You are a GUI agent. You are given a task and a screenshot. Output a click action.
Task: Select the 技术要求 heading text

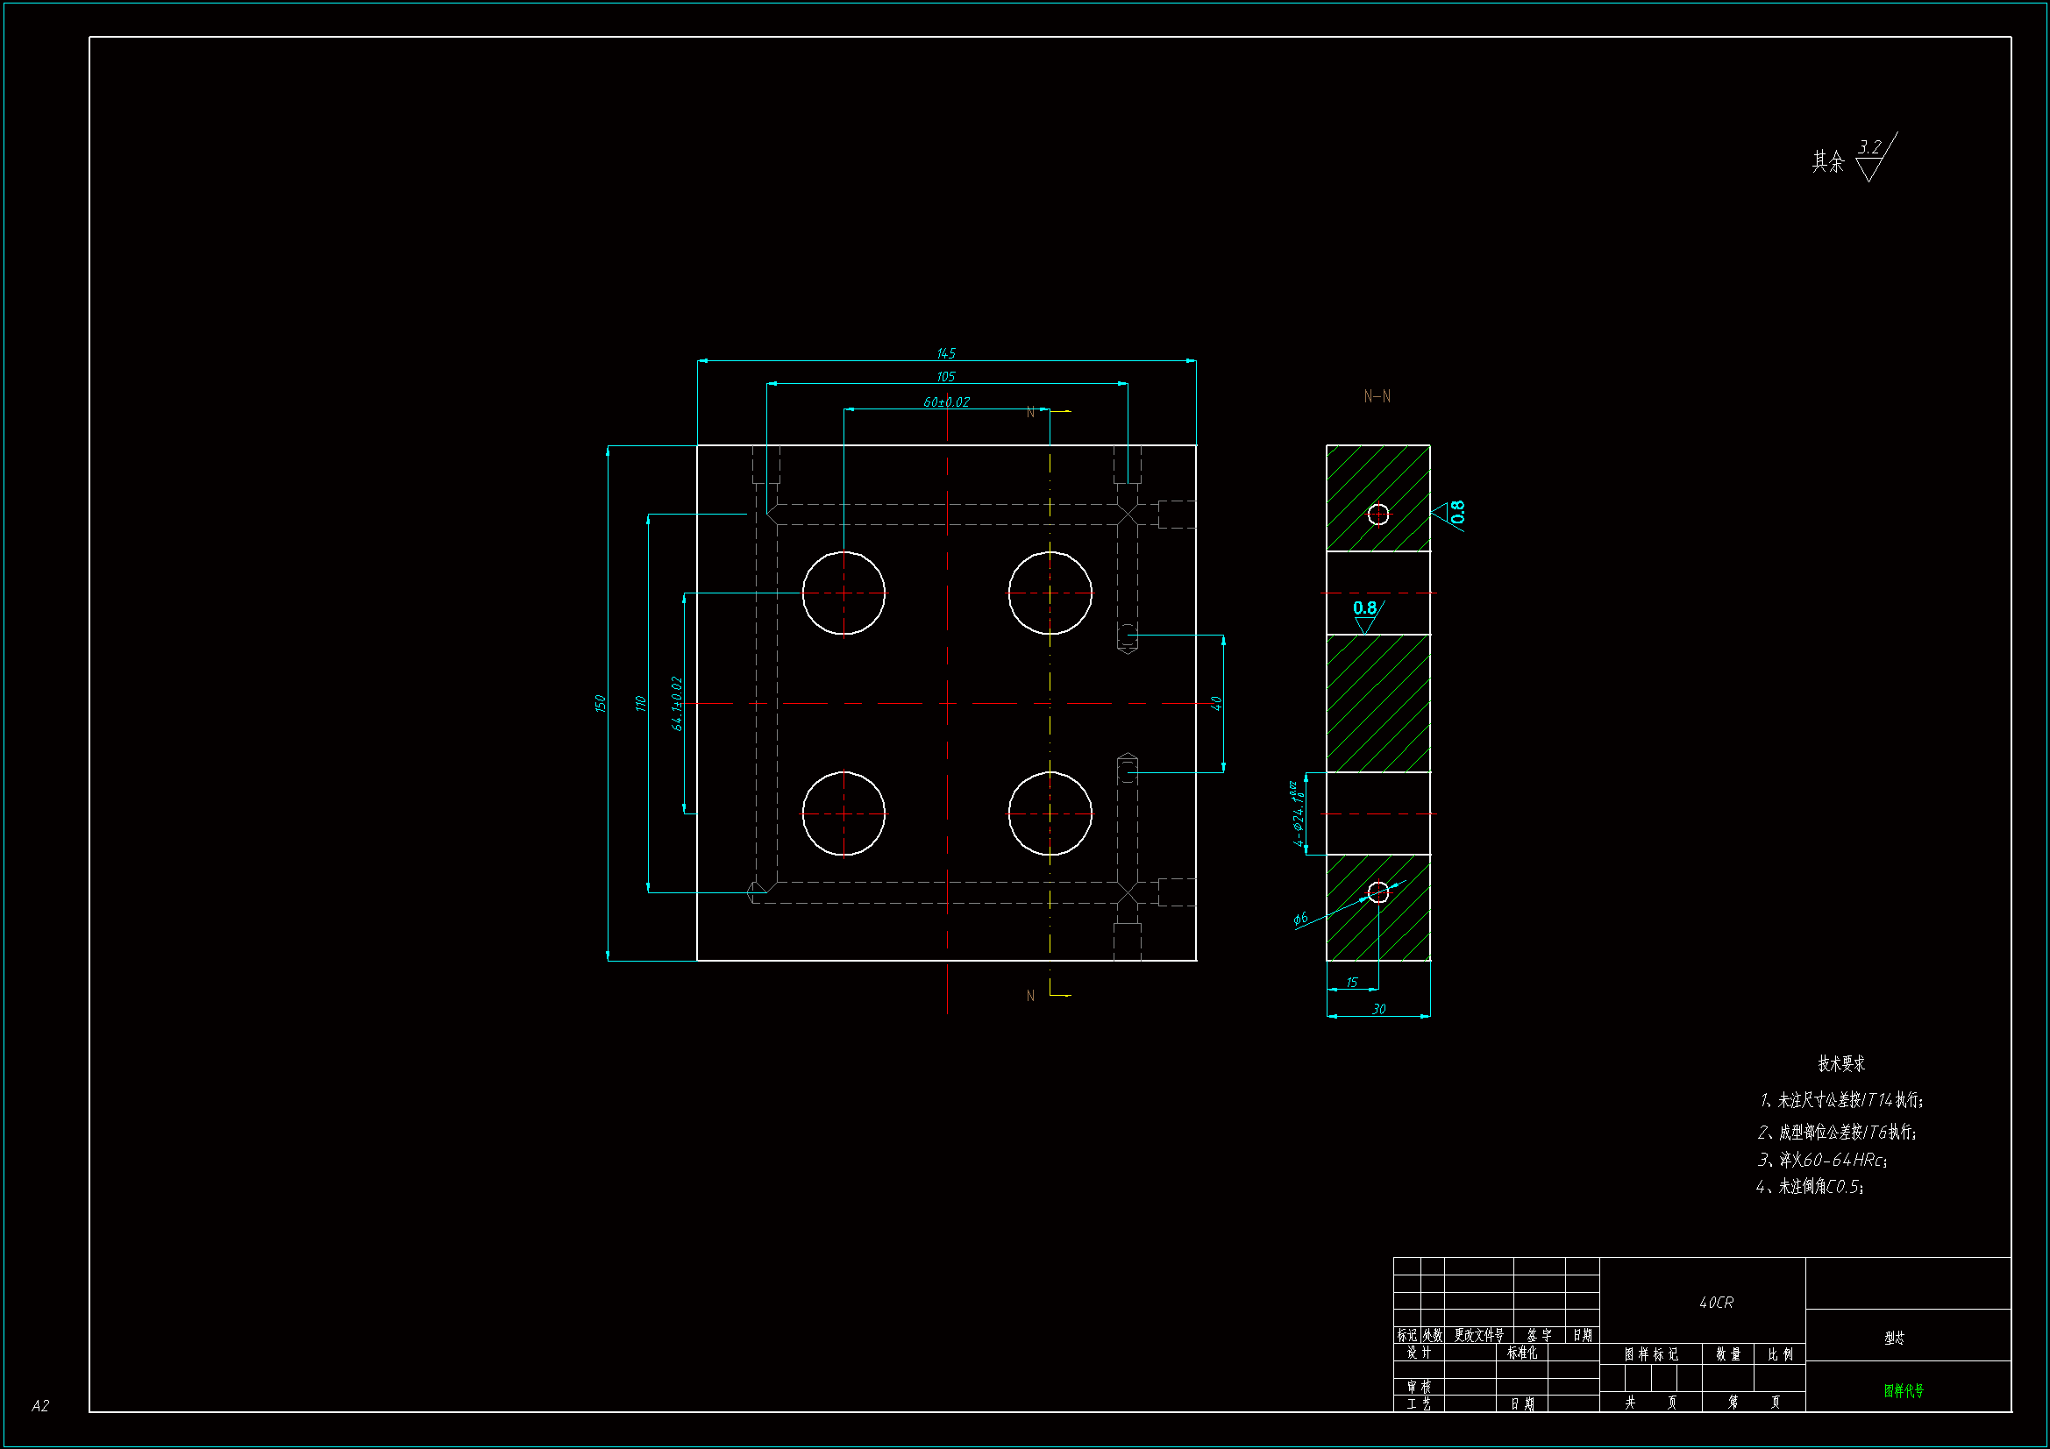pos(1841,1063)
